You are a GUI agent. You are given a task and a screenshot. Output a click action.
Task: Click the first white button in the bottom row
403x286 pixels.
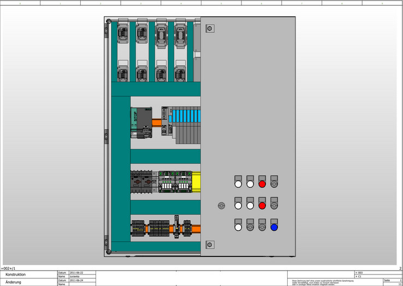coord(238,227)
